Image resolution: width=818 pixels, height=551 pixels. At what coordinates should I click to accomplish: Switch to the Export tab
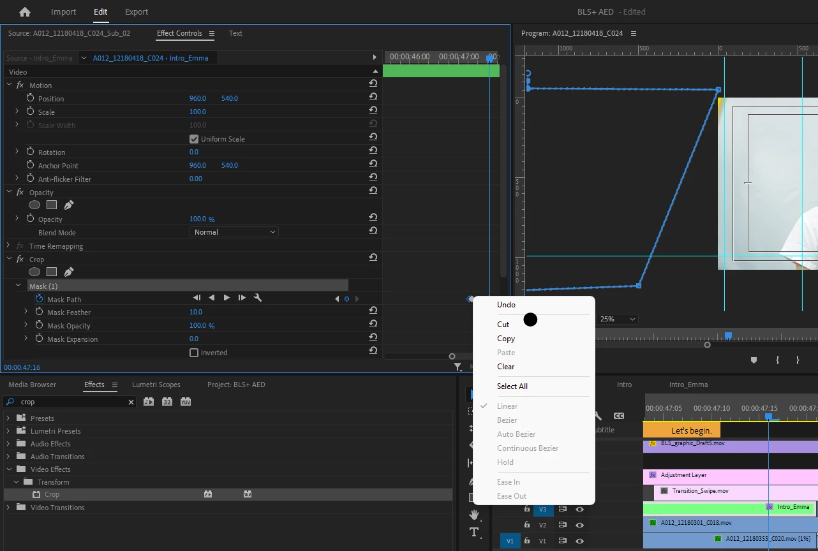[x=137, y=11]
